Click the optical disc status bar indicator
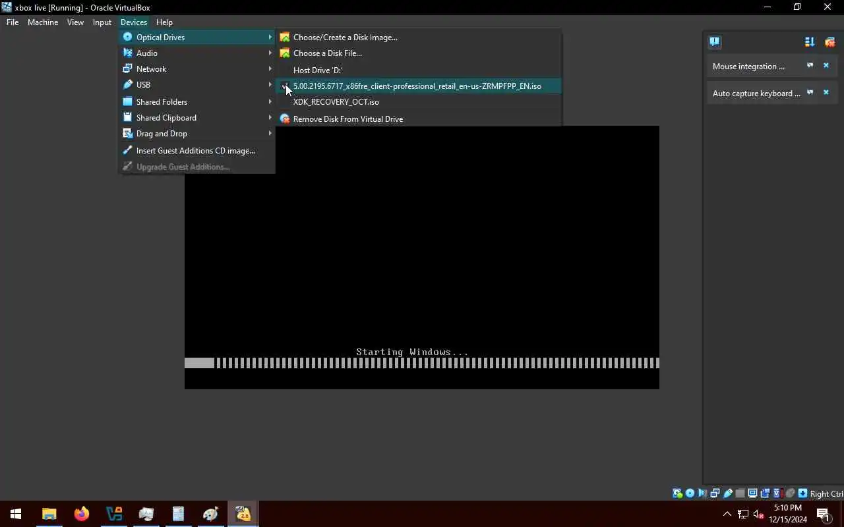The image size is (844, 527). pyautogui.click(x=690, y=493)
